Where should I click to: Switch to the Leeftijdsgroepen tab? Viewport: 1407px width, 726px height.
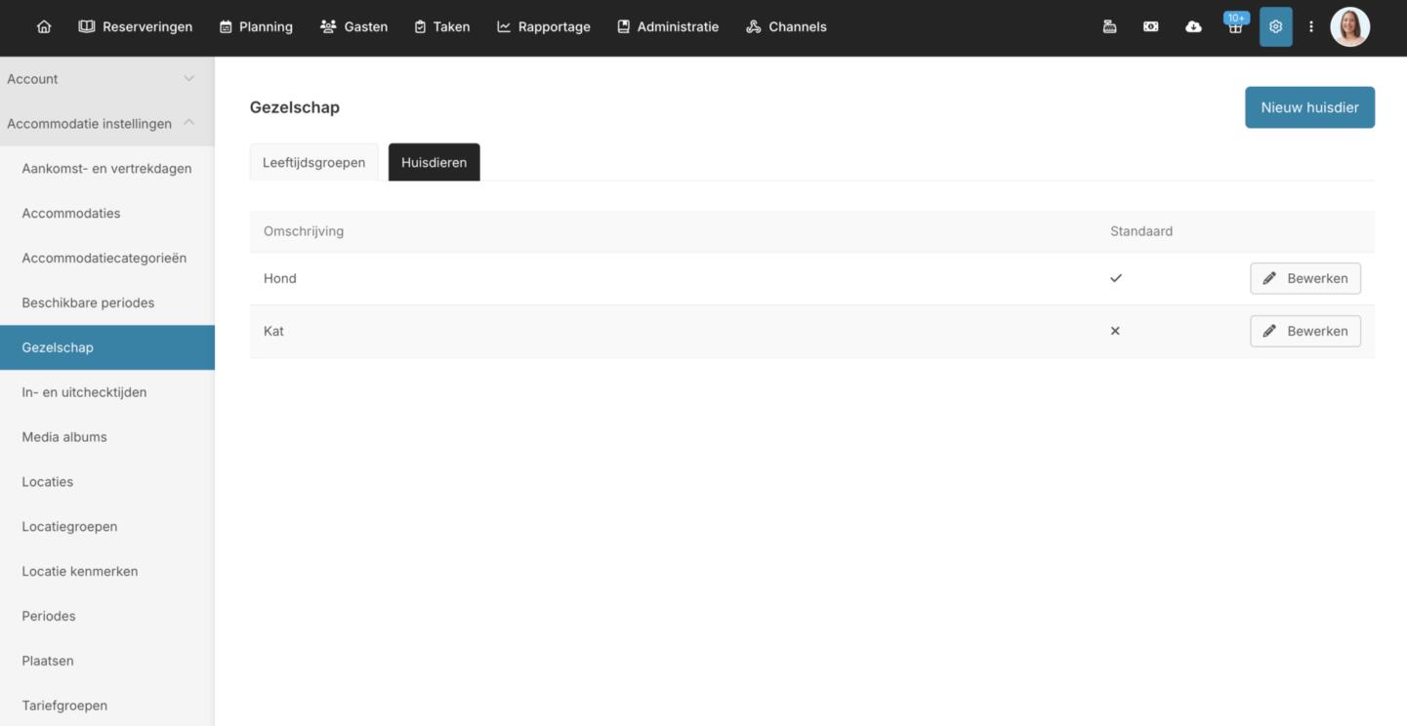(x=313, y=163)
